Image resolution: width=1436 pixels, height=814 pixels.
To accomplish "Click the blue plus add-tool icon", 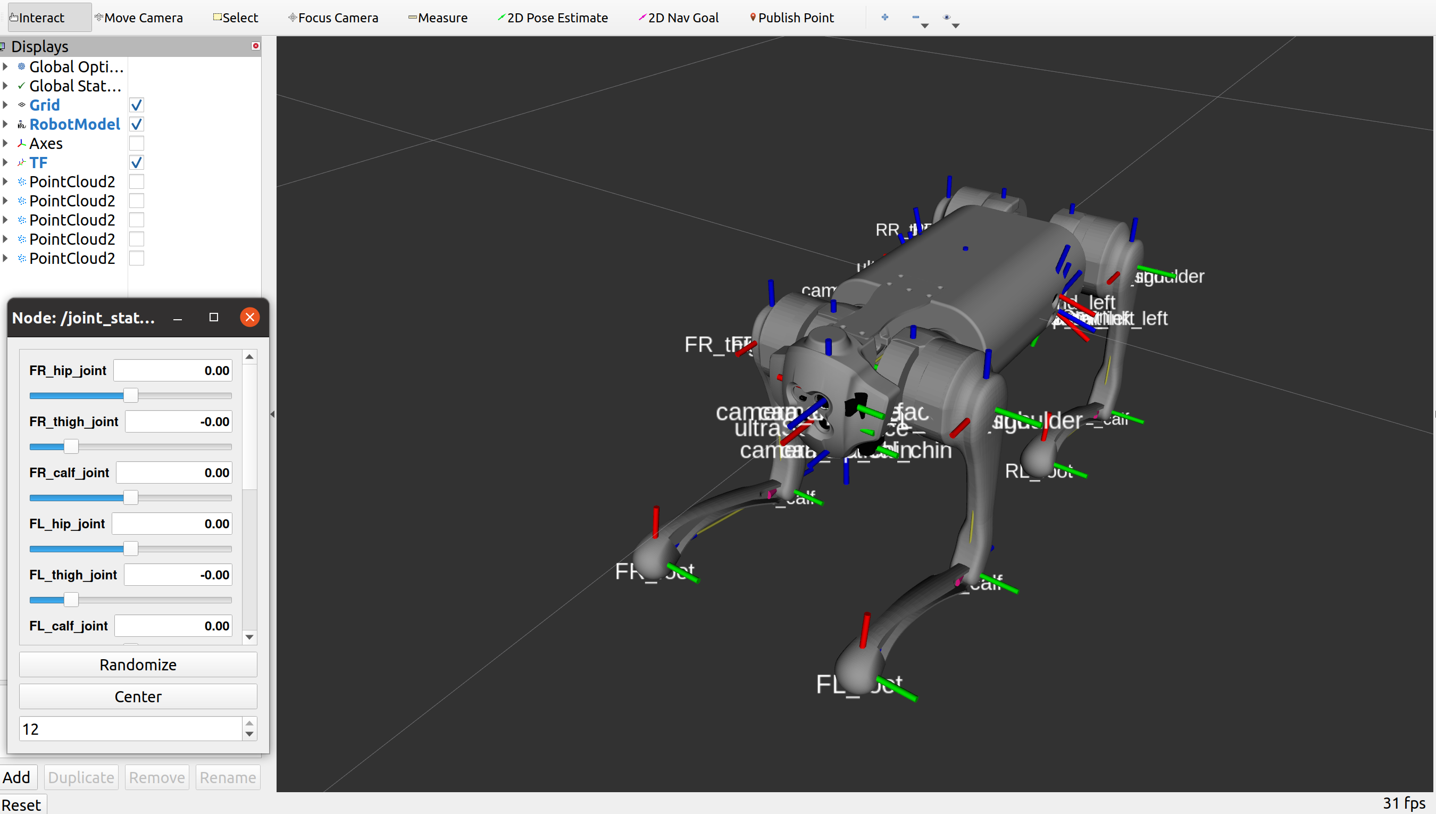I will [884, 18].
